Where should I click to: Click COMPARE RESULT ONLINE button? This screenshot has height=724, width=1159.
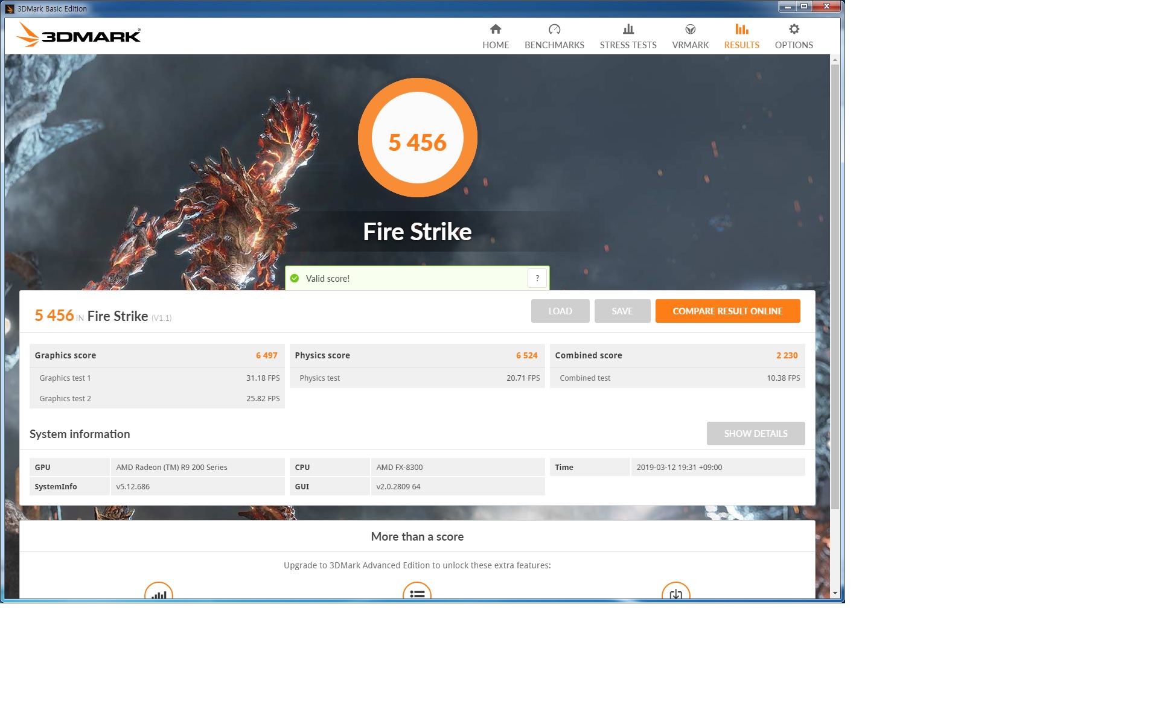pos(727,311)
